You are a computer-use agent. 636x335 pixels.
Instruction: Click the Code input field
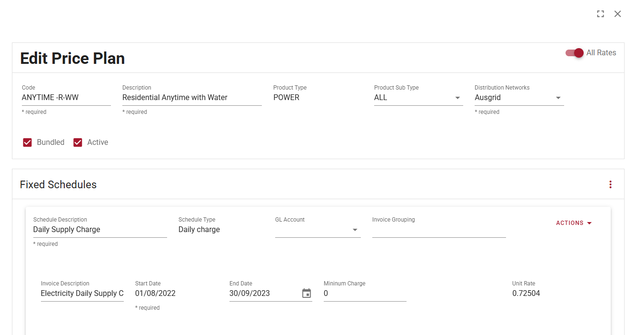[66, 98]
